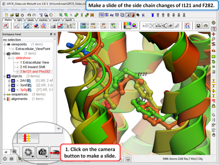Click the hand tool in right sidebar
This screenshot has width=219, height=165.
tap(213, 134)
